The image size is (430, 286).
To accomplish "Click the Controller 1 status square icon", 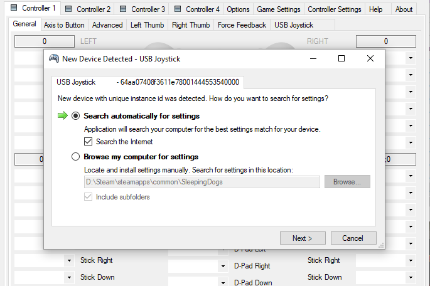I will [14, 9].
